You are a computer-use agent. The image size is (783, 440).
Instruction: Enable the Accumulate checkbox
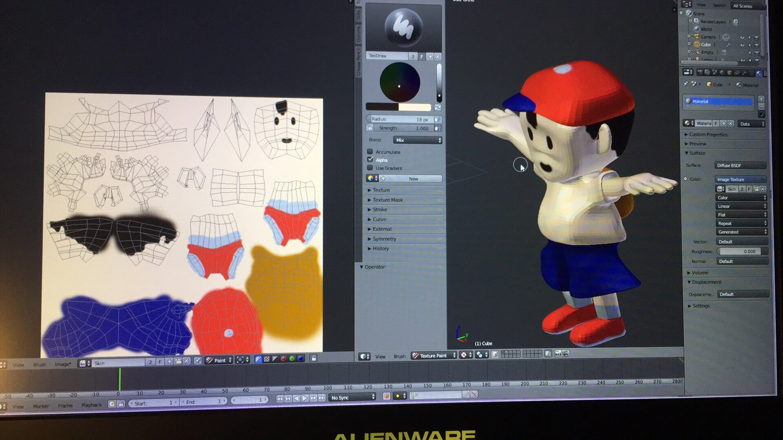(x=370, y=152)
